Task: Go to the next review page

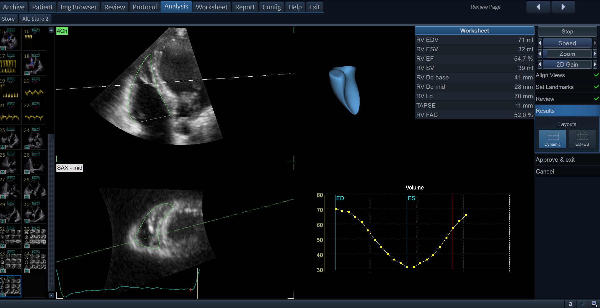Action: [x=563, y=7]
